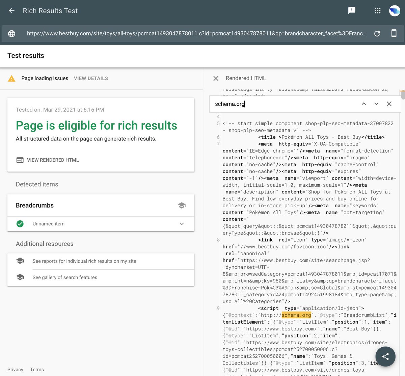Click the green check on Unnamed item
Image resolution: width=405 pixels, height=376 pixels.
[x=20, y=224]
